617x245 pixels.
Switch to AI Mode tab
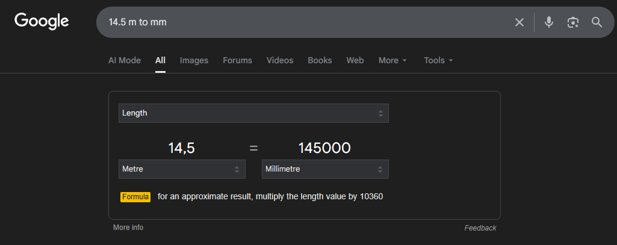(124, 60)
